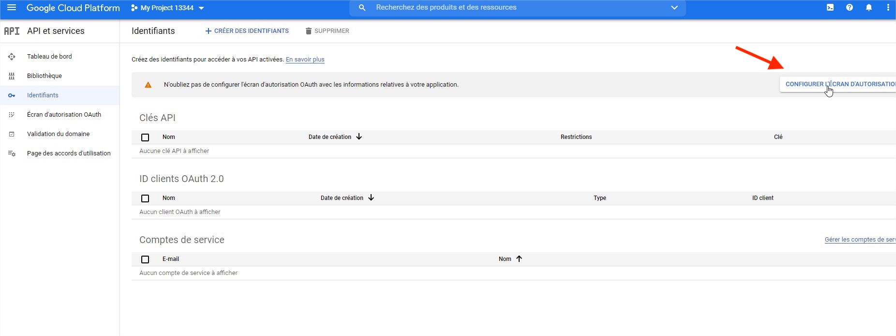Click the orange warning triangle icon
The height and width of the screenshot is (336, 896).
point(148,85)
